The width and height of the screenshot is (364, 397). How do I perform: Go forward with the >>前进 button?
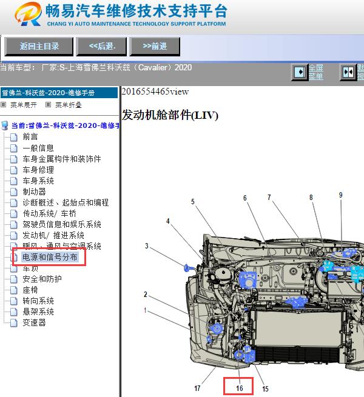155,47
